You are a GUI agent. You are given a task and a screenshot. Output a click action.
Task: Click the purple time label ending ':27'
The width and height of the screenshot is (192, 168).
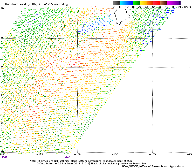click(x=67, y=157)
